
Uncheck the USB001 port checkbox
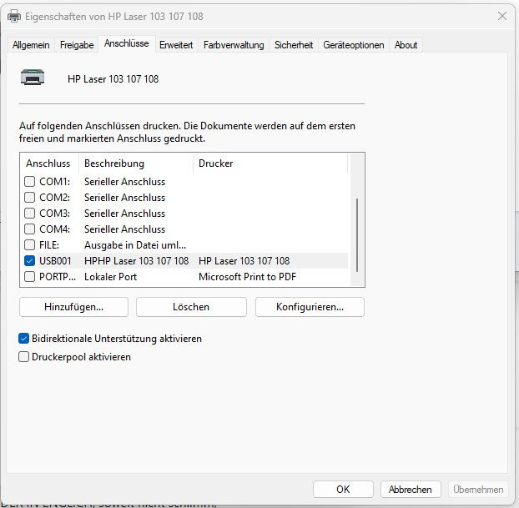point(30,261)
